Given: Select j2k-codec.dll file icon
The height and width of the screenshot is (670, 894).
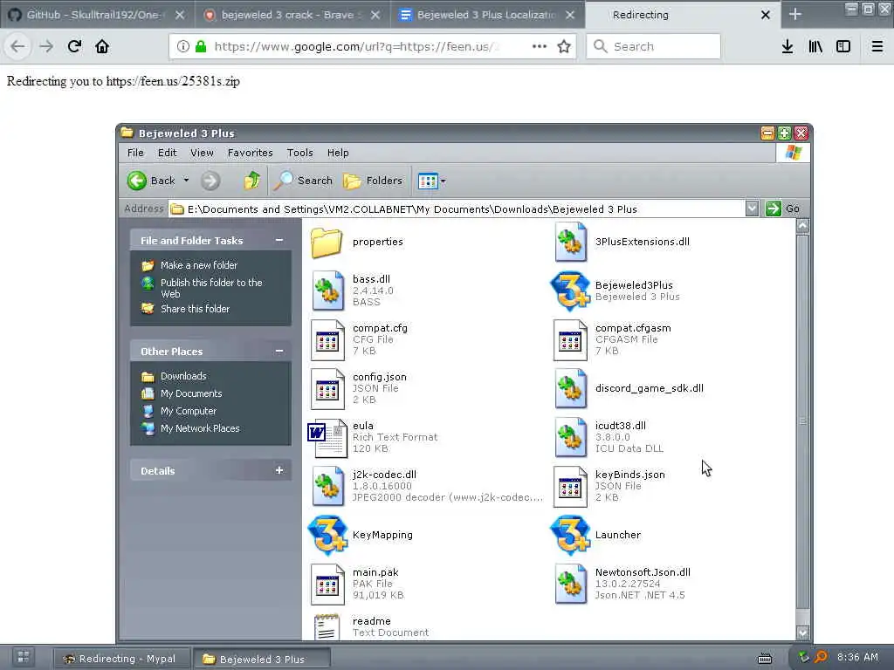Looking at the screenshot, I should 328,487.
